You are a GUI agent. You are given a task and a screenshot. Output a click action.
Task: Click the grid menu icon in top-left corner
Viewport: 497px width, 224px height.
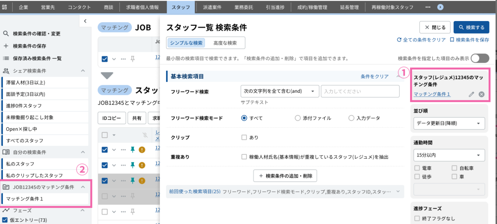coord(5,7)
